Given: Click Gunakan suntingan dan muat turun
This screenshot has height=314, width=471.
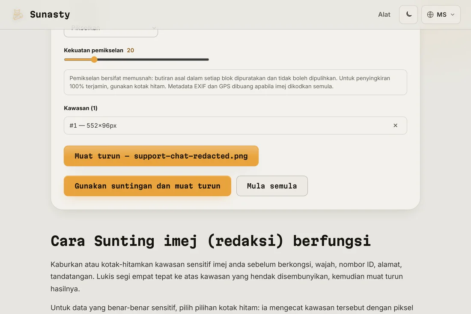Looking at the screenshot, I should pyautogui.click(x=147, y=186).
